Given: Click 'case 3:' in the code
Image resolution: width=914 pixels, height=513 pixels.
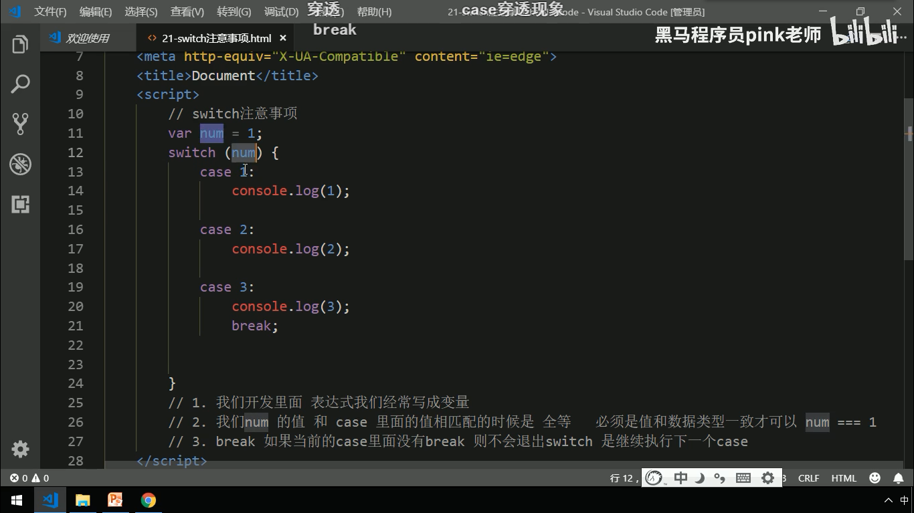Looking at the screenshot, I should (x=227, y=287).
